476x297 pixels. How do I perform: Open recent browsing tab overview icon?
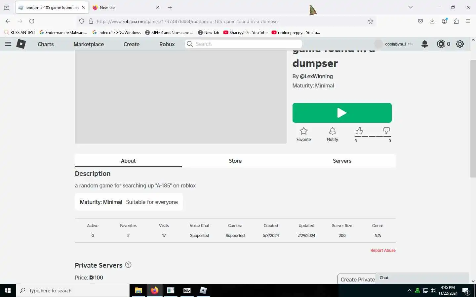[x=7, y=7]
